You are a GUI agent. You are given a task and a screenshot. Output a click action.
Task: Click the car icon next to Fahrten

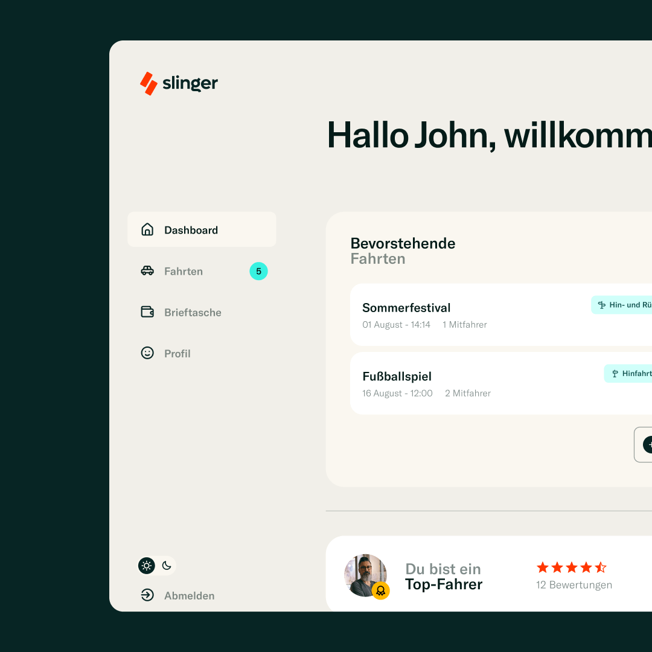(x=147, y=270)
